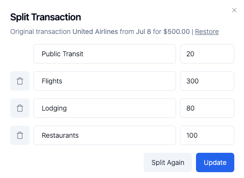Open the Public Transit category field
Viewport: 244px width, 178px height.
pyautogui.click(x=105, y=54)
